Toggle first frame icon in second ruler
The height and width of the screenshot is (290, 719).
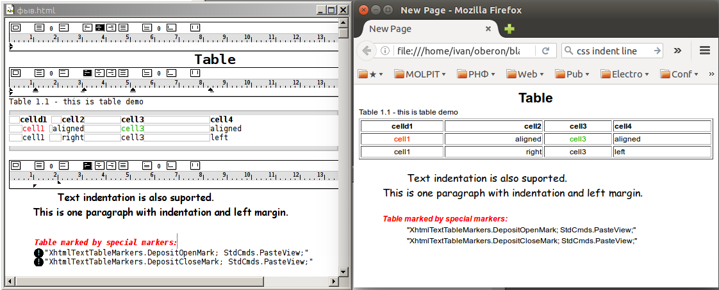16,73
